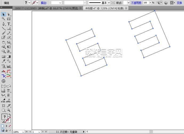Image resolution: width=184 pixels, height=134 pixels.
Task: Select the Pencil tool
Action: 9,33
